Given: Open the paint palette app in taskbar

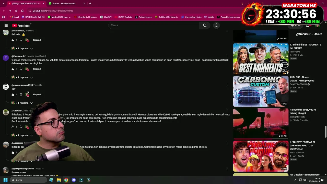Looking at the screenshot, I should (x=51, y=180).
